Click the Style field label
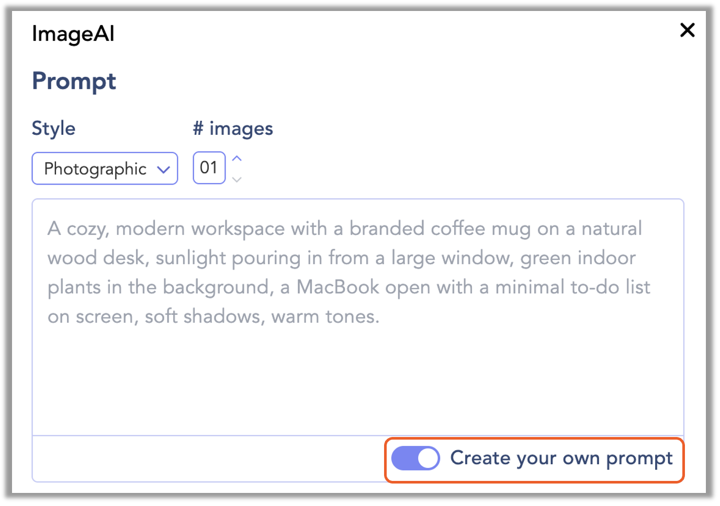The image size is (720, 506). 53,128
